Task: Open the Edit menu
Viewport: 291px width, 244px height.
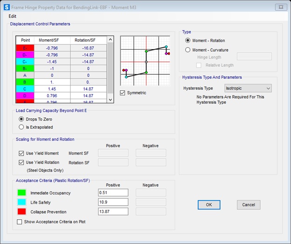Action: (x=13, y=16)
